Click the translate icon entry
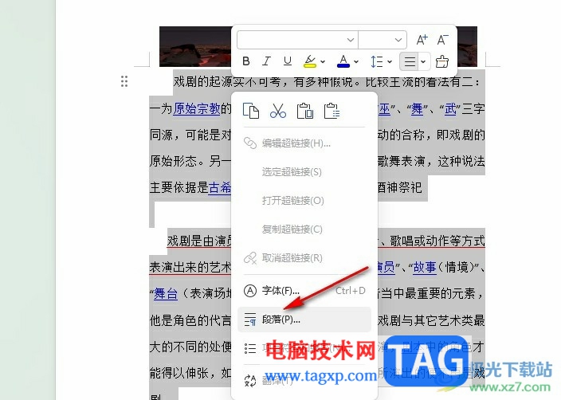Screen dimensions: 561x400 click(x=250, y=380)
